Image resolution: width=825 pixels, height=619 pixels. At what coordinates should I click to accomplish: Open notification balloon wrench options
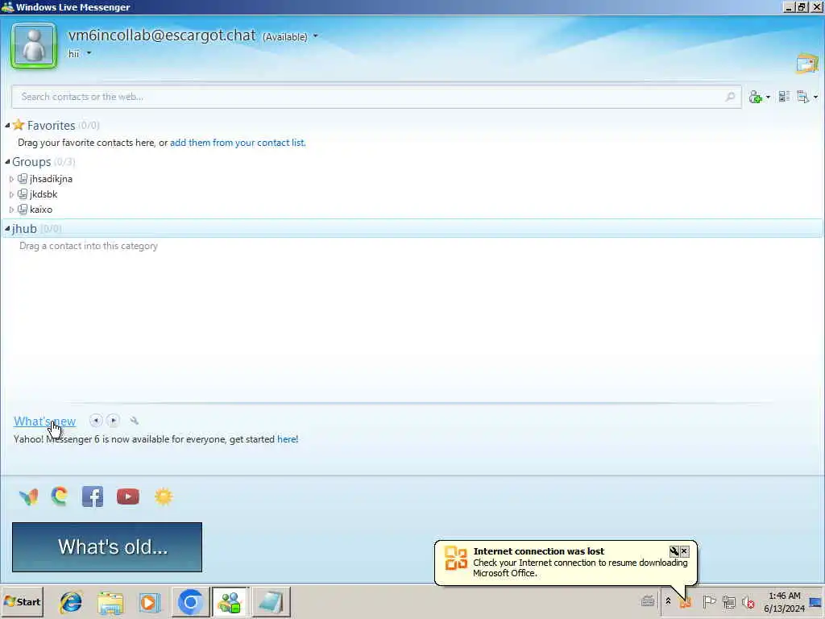[x=674, y=551]
